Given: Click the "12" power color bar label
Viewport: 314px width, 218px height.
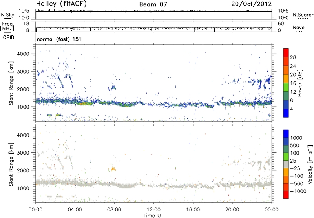Looking at the screenshot, I should (x=293, y=92).
